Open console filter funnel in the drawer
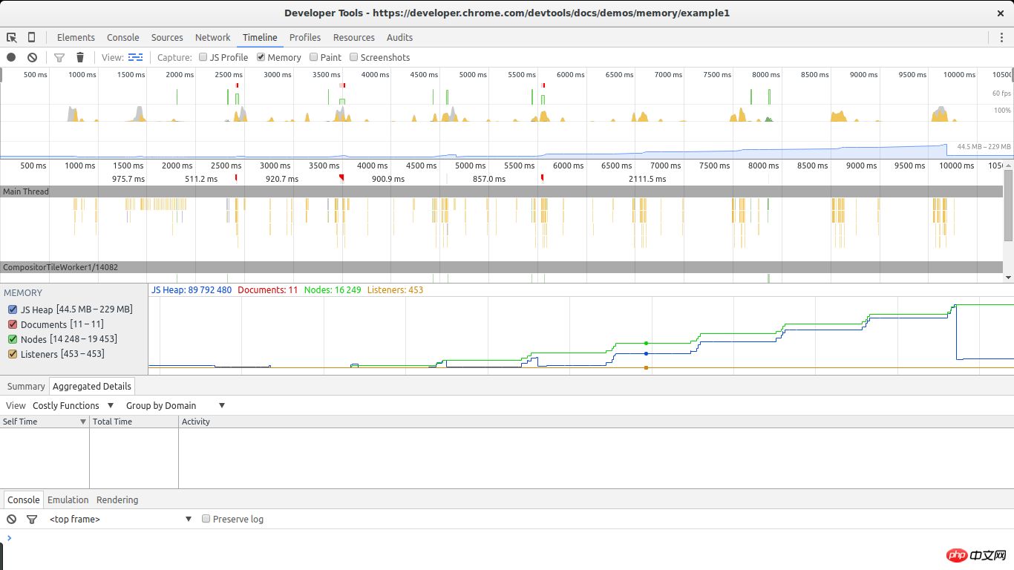The image size is (1014, 570). 32,519
